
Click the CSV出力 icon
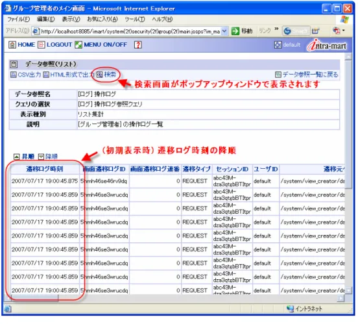tap(14, 75)
